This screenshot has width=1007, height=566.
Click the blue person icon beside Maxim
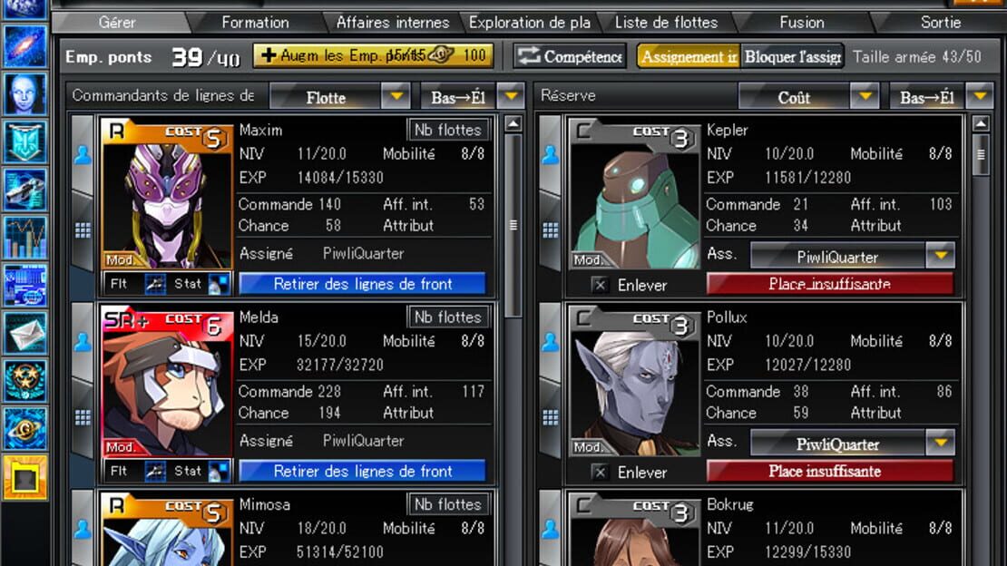[83, 155]
